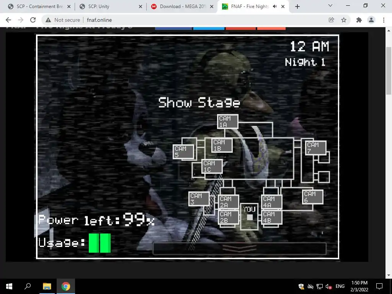Image resolution: width=392 pixels, height=294 pixels.
Task: Open the Windows Start menu
Action: point(9,286)
